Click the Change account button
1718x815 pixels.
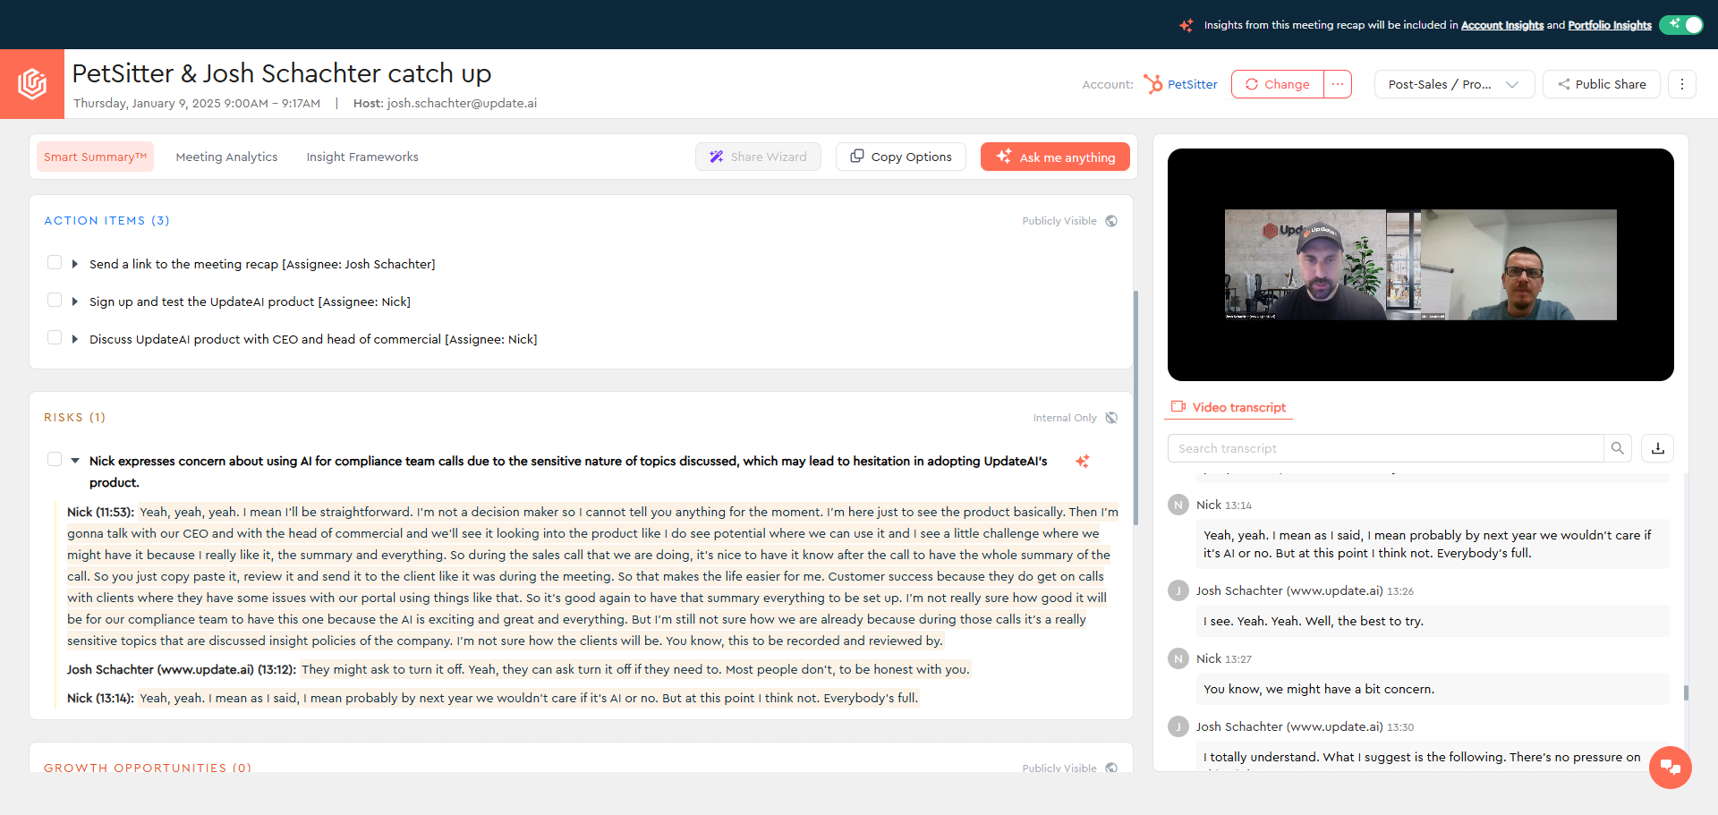click(1278, 84)
